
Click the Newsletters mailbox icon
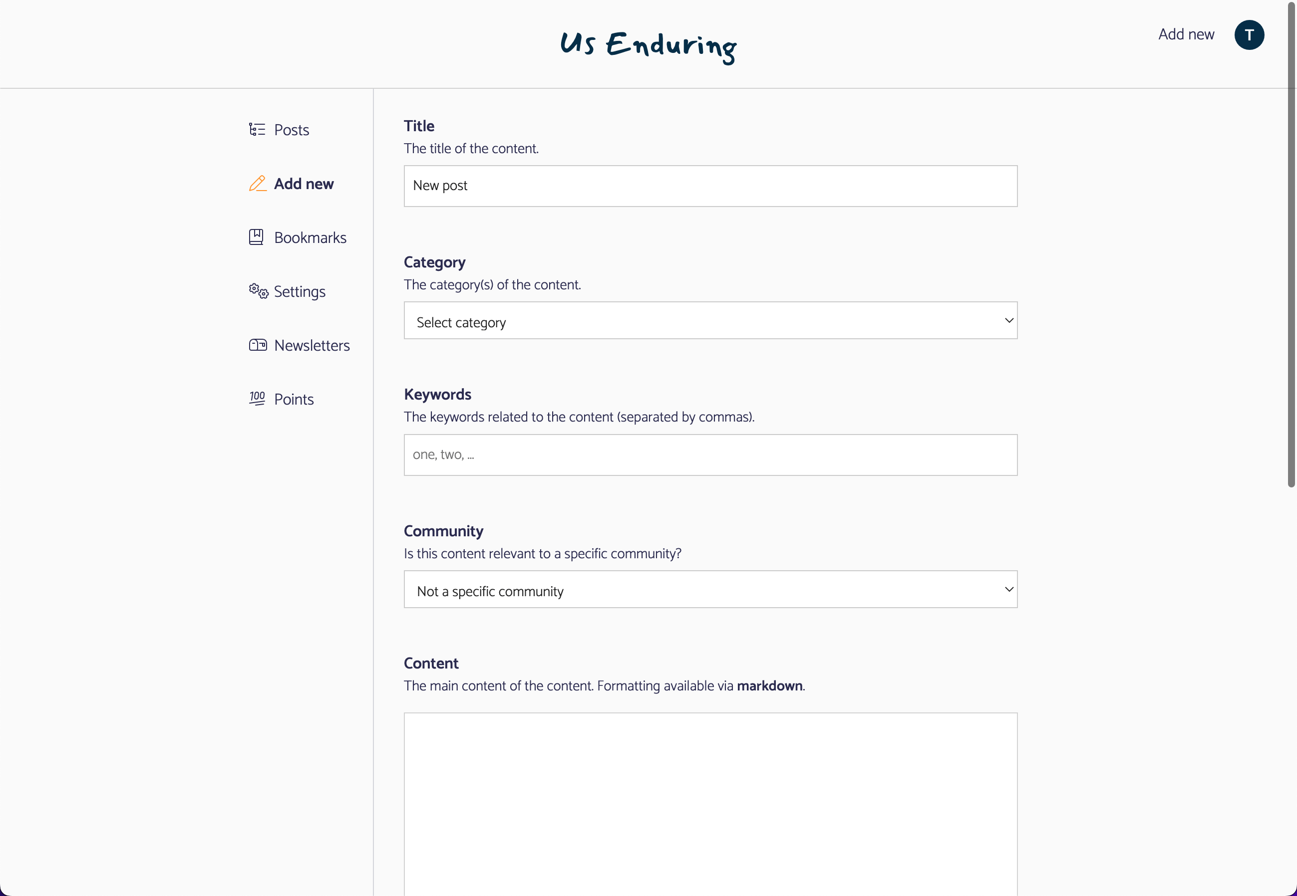(x=258, y=345)
